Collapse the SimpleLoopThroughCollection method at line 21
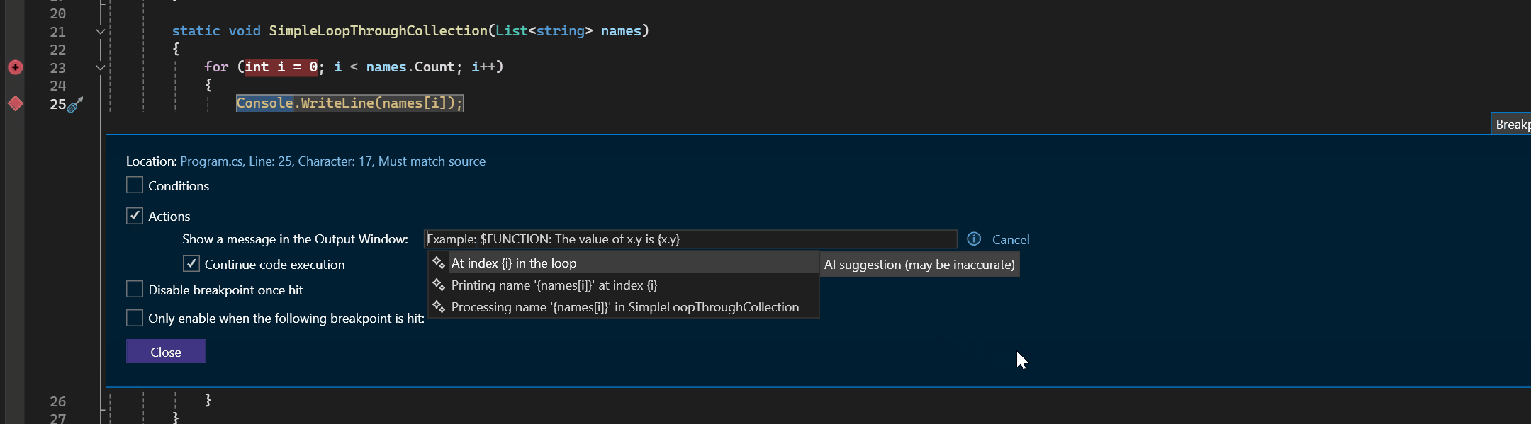The height and width of the screenshot is (424, 1531). point(100,31)
